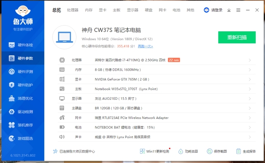Click 保存截图 to save screenshot
Image resolution: width=265 pixels, height=163 pixels.
coord(217,151)
